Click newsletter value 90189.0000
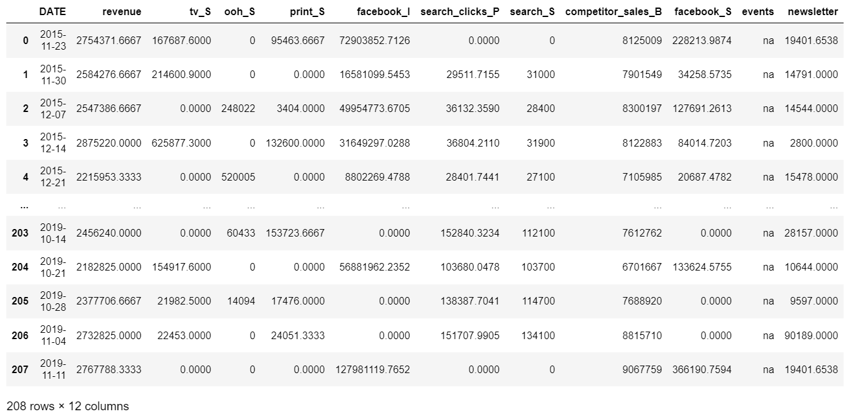Viewport: 848px width, 414px height. click(812, 335)
